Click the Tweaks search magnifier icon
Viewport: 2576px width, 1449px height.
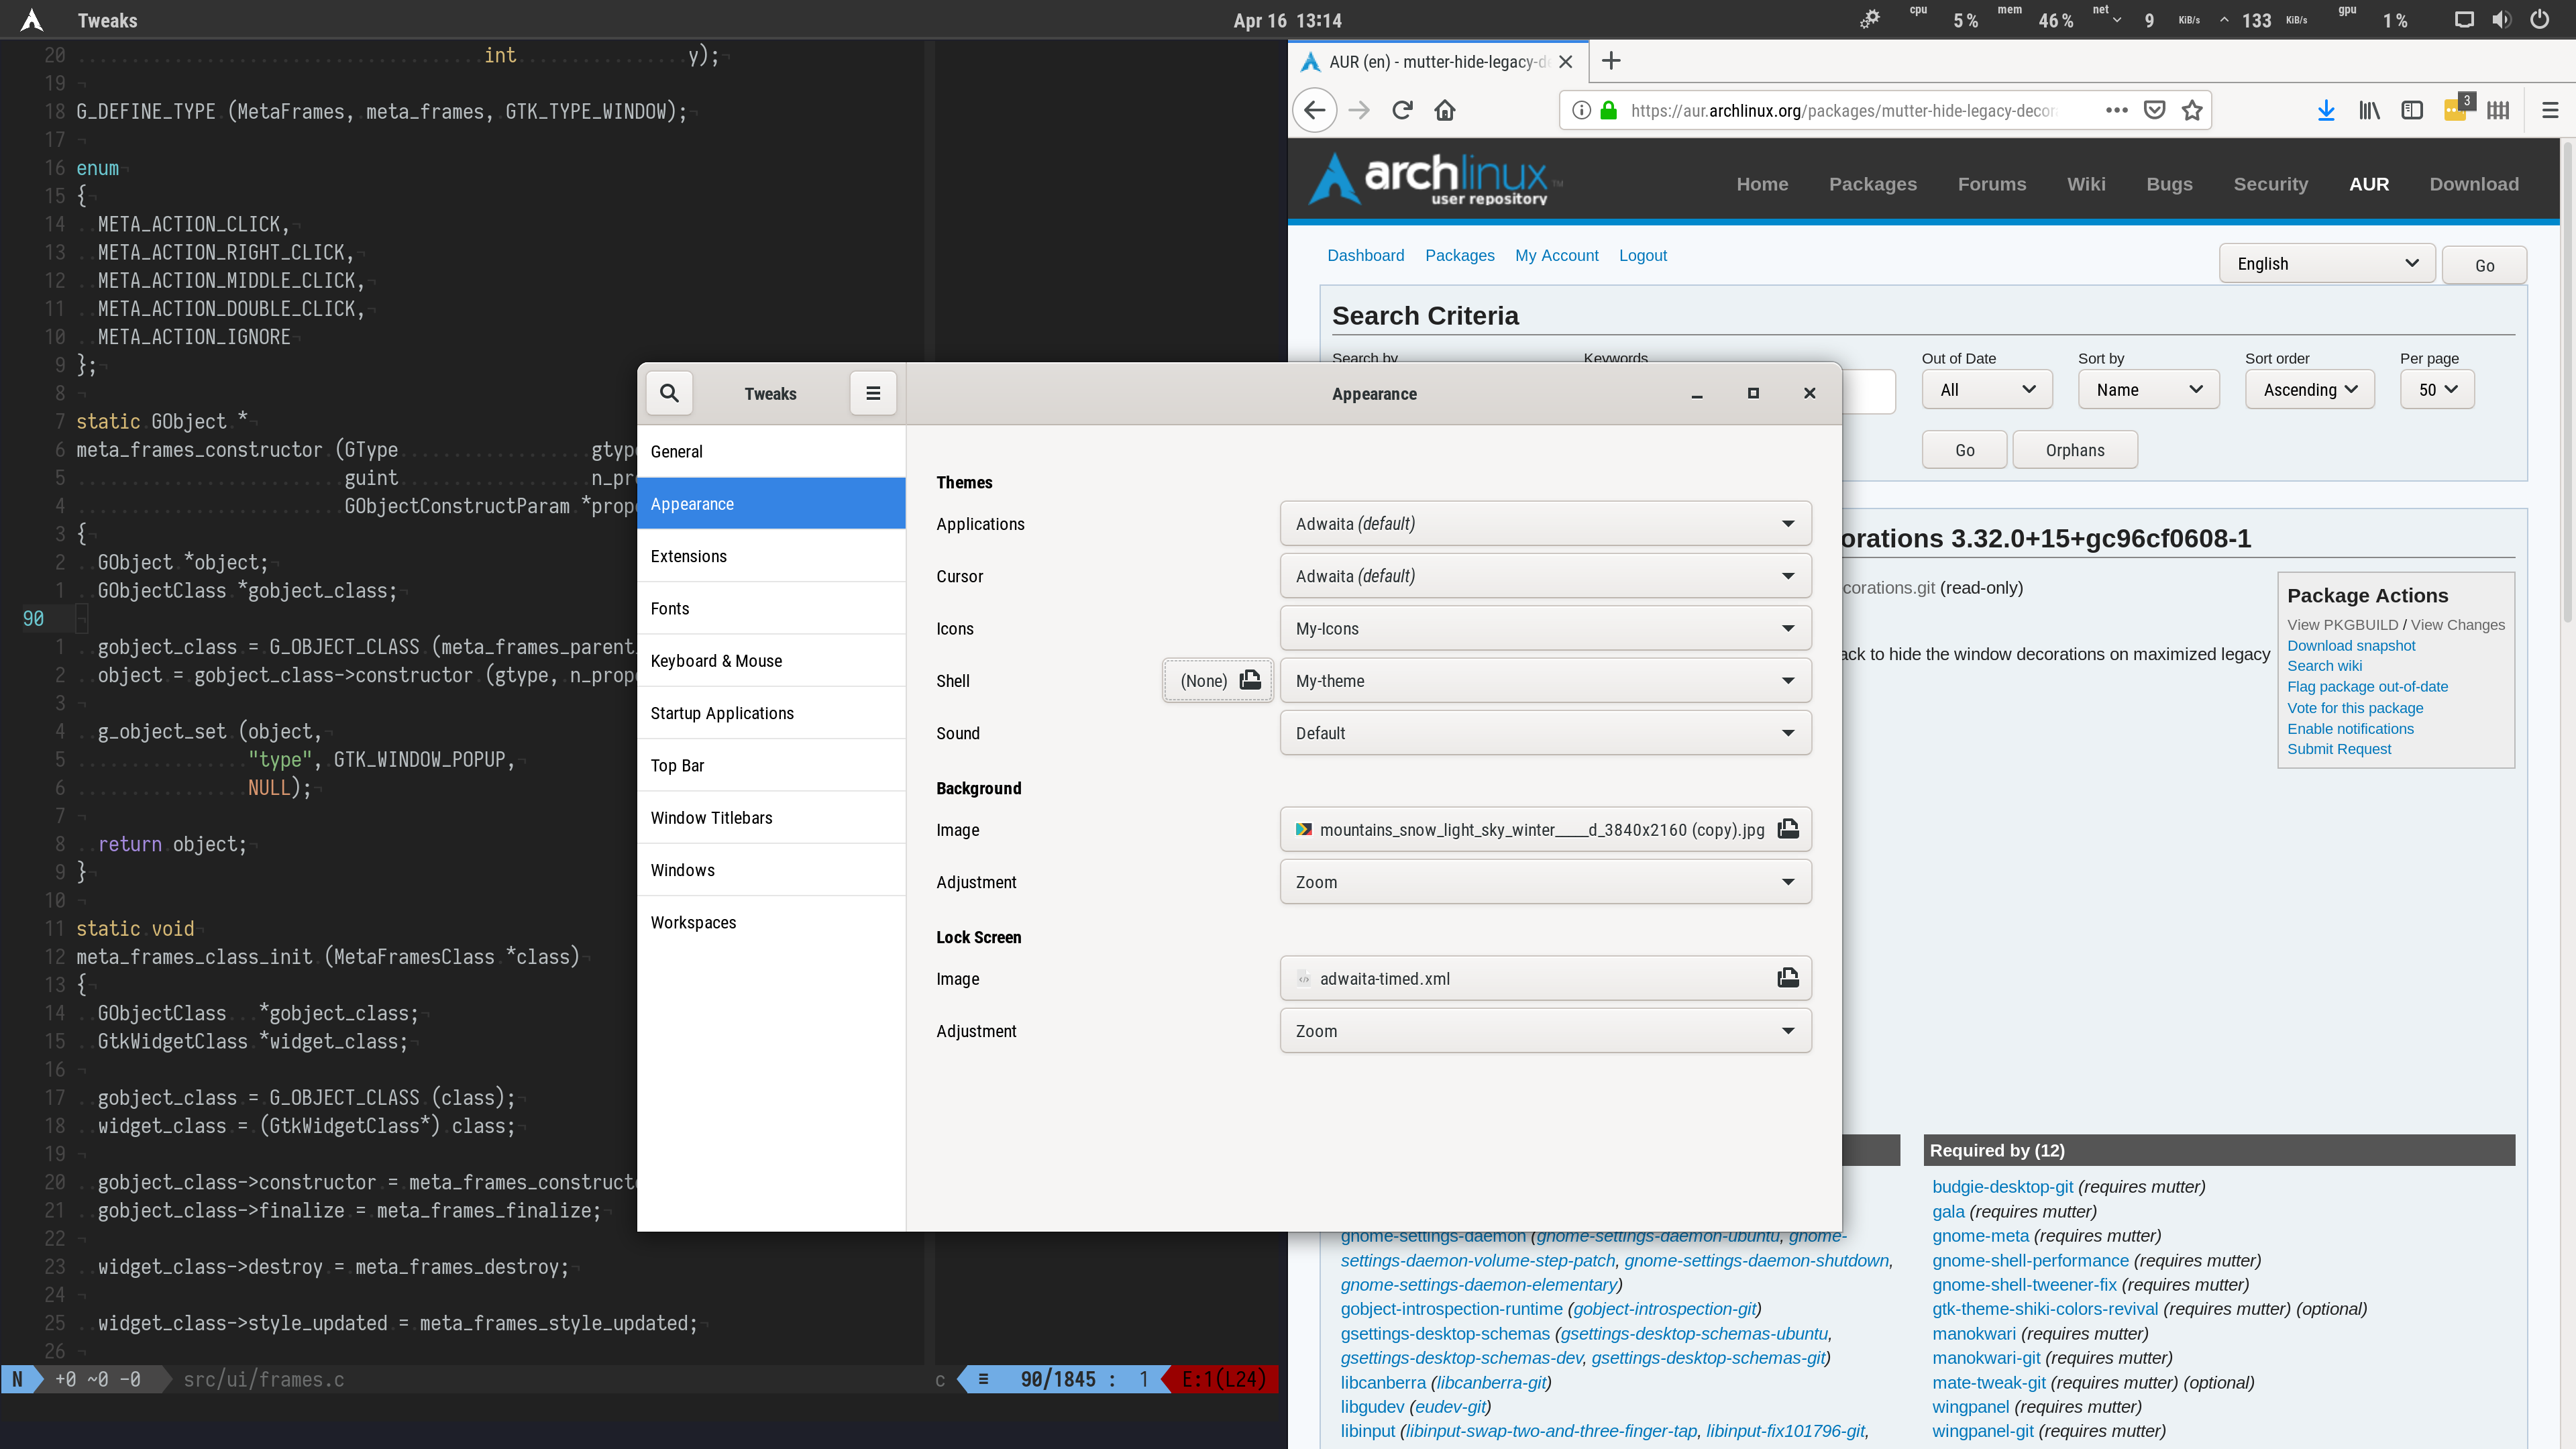tap(669, 393)
